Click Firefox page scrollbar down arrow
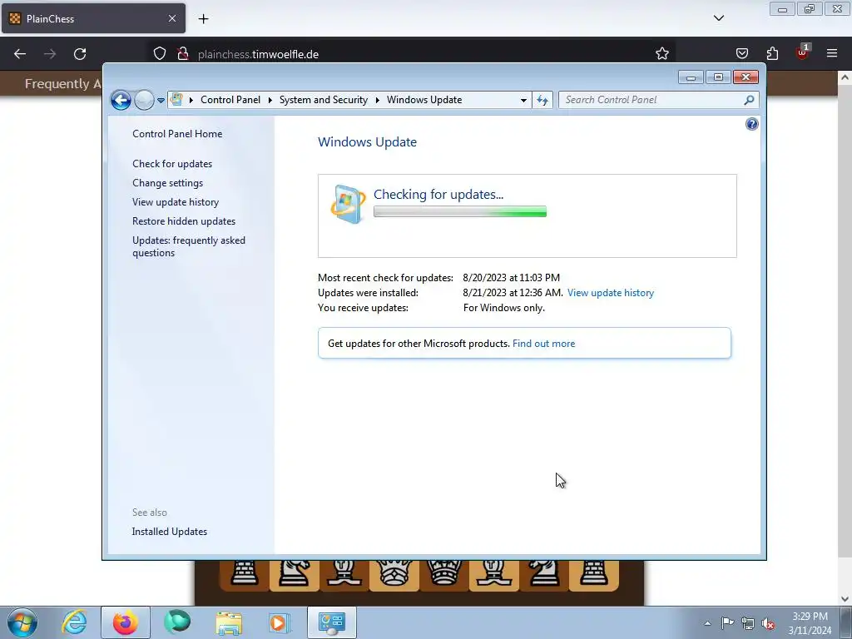The height and width of the screenshot is (639, 852). 845,599
